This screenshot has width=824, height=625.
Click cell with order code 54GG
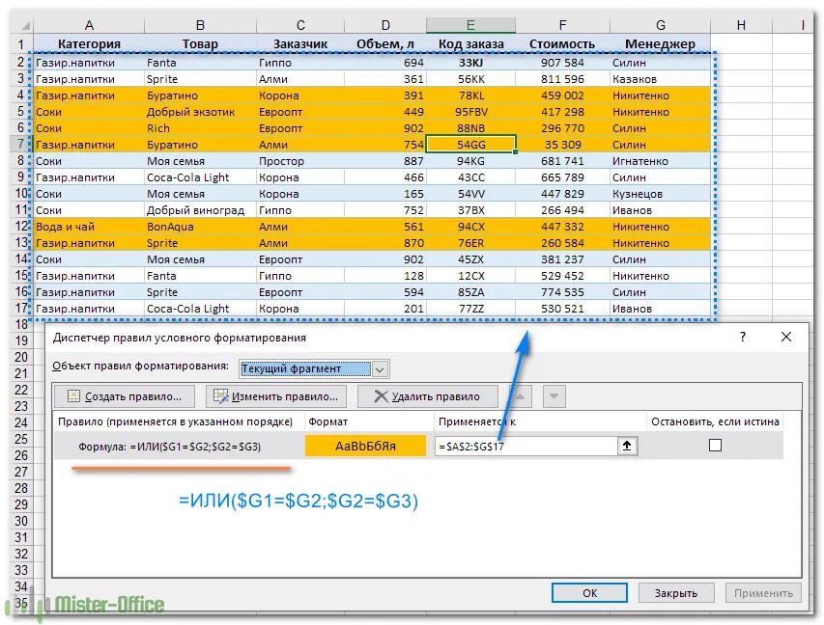pyautogui.click(x=470, y=145)
